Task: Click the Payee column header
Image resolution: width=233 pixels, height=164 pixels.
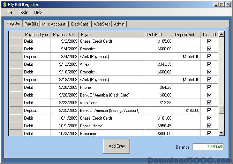Action: click(x=112, y=35)
